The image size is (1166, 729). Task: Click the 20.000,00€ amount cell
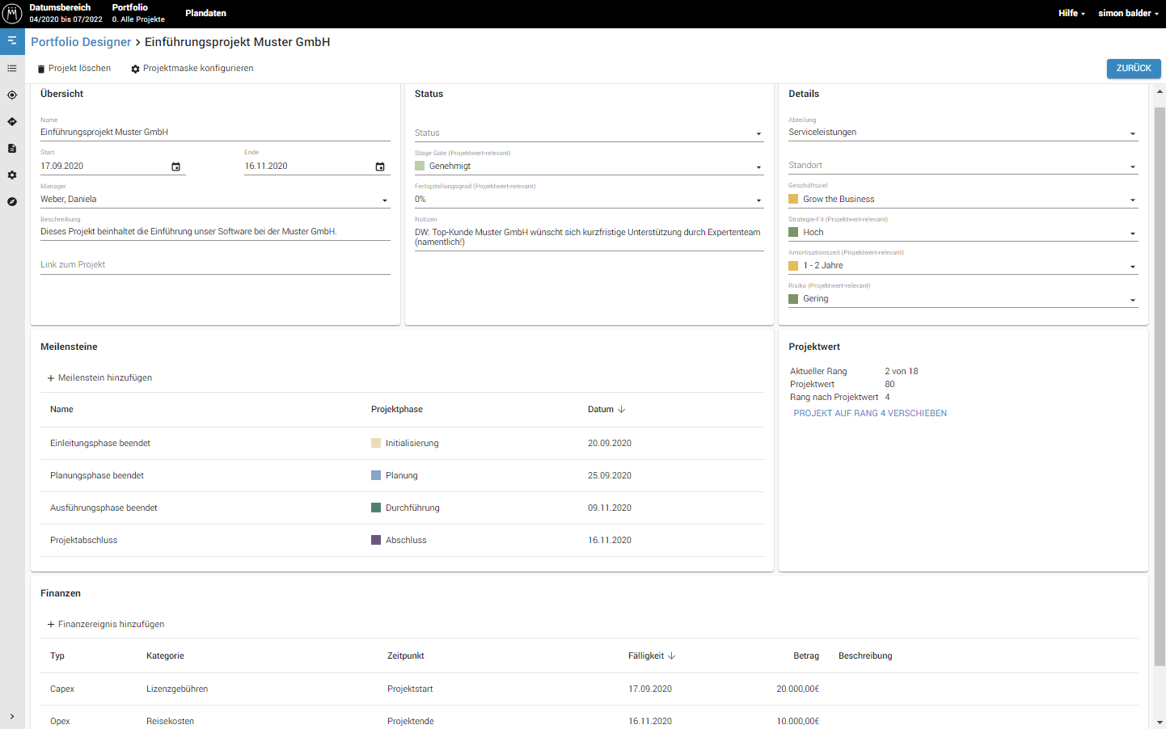(797, 689)
